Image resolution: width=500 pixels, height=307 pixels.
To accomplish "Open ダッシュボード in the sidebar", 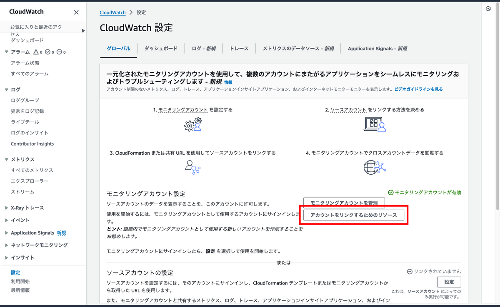I will coord(27,40).
